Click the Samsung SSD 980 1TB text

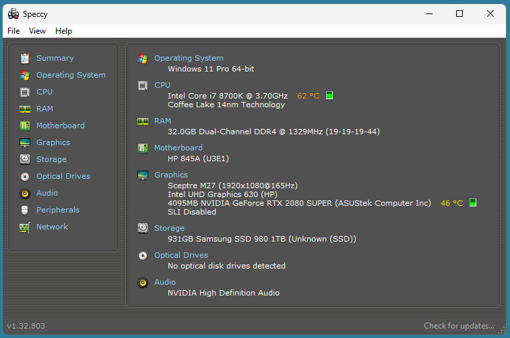(262, 240)
